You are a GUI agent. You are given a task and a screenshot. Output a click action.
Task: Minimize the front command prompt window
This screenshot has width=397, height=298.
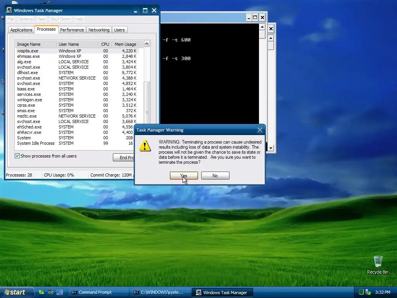pyautogui.click(x=249, y=17)
